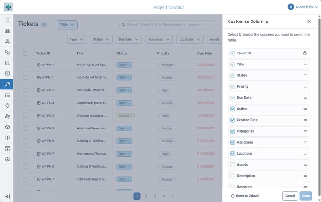Open the Assignees filter dropdown

159,39
